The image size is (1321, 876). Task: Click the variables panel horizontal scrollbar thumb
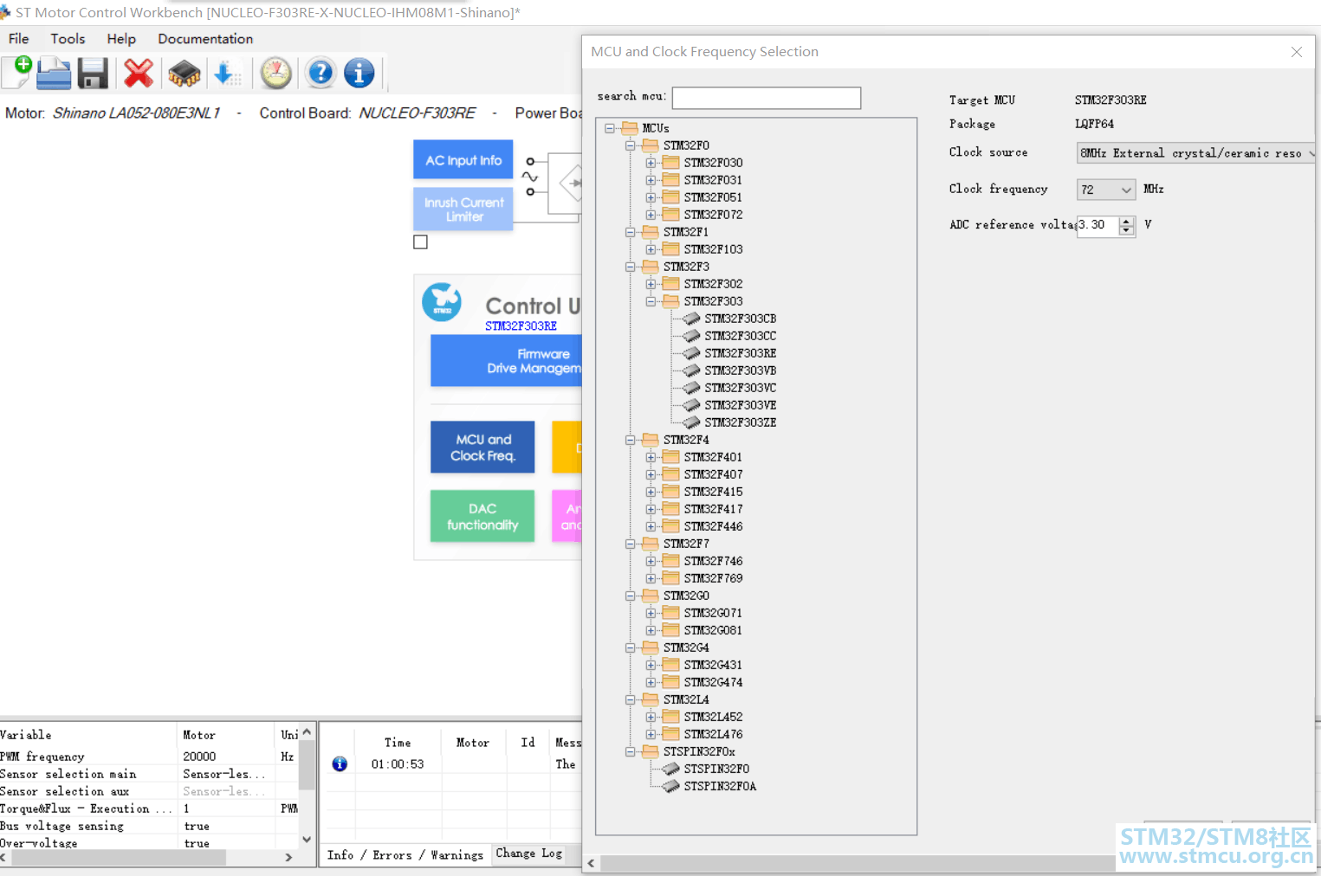pyautogui.click(x=119, y=857)
